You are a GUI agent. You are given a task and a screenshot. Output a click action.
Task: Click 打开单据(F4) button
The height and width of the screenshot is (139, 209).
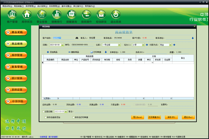pyautogui.click(x=154, y=117)
